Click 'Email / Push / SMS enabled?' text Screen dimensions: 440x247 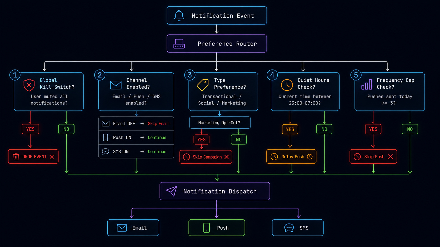tap(136, 100)
